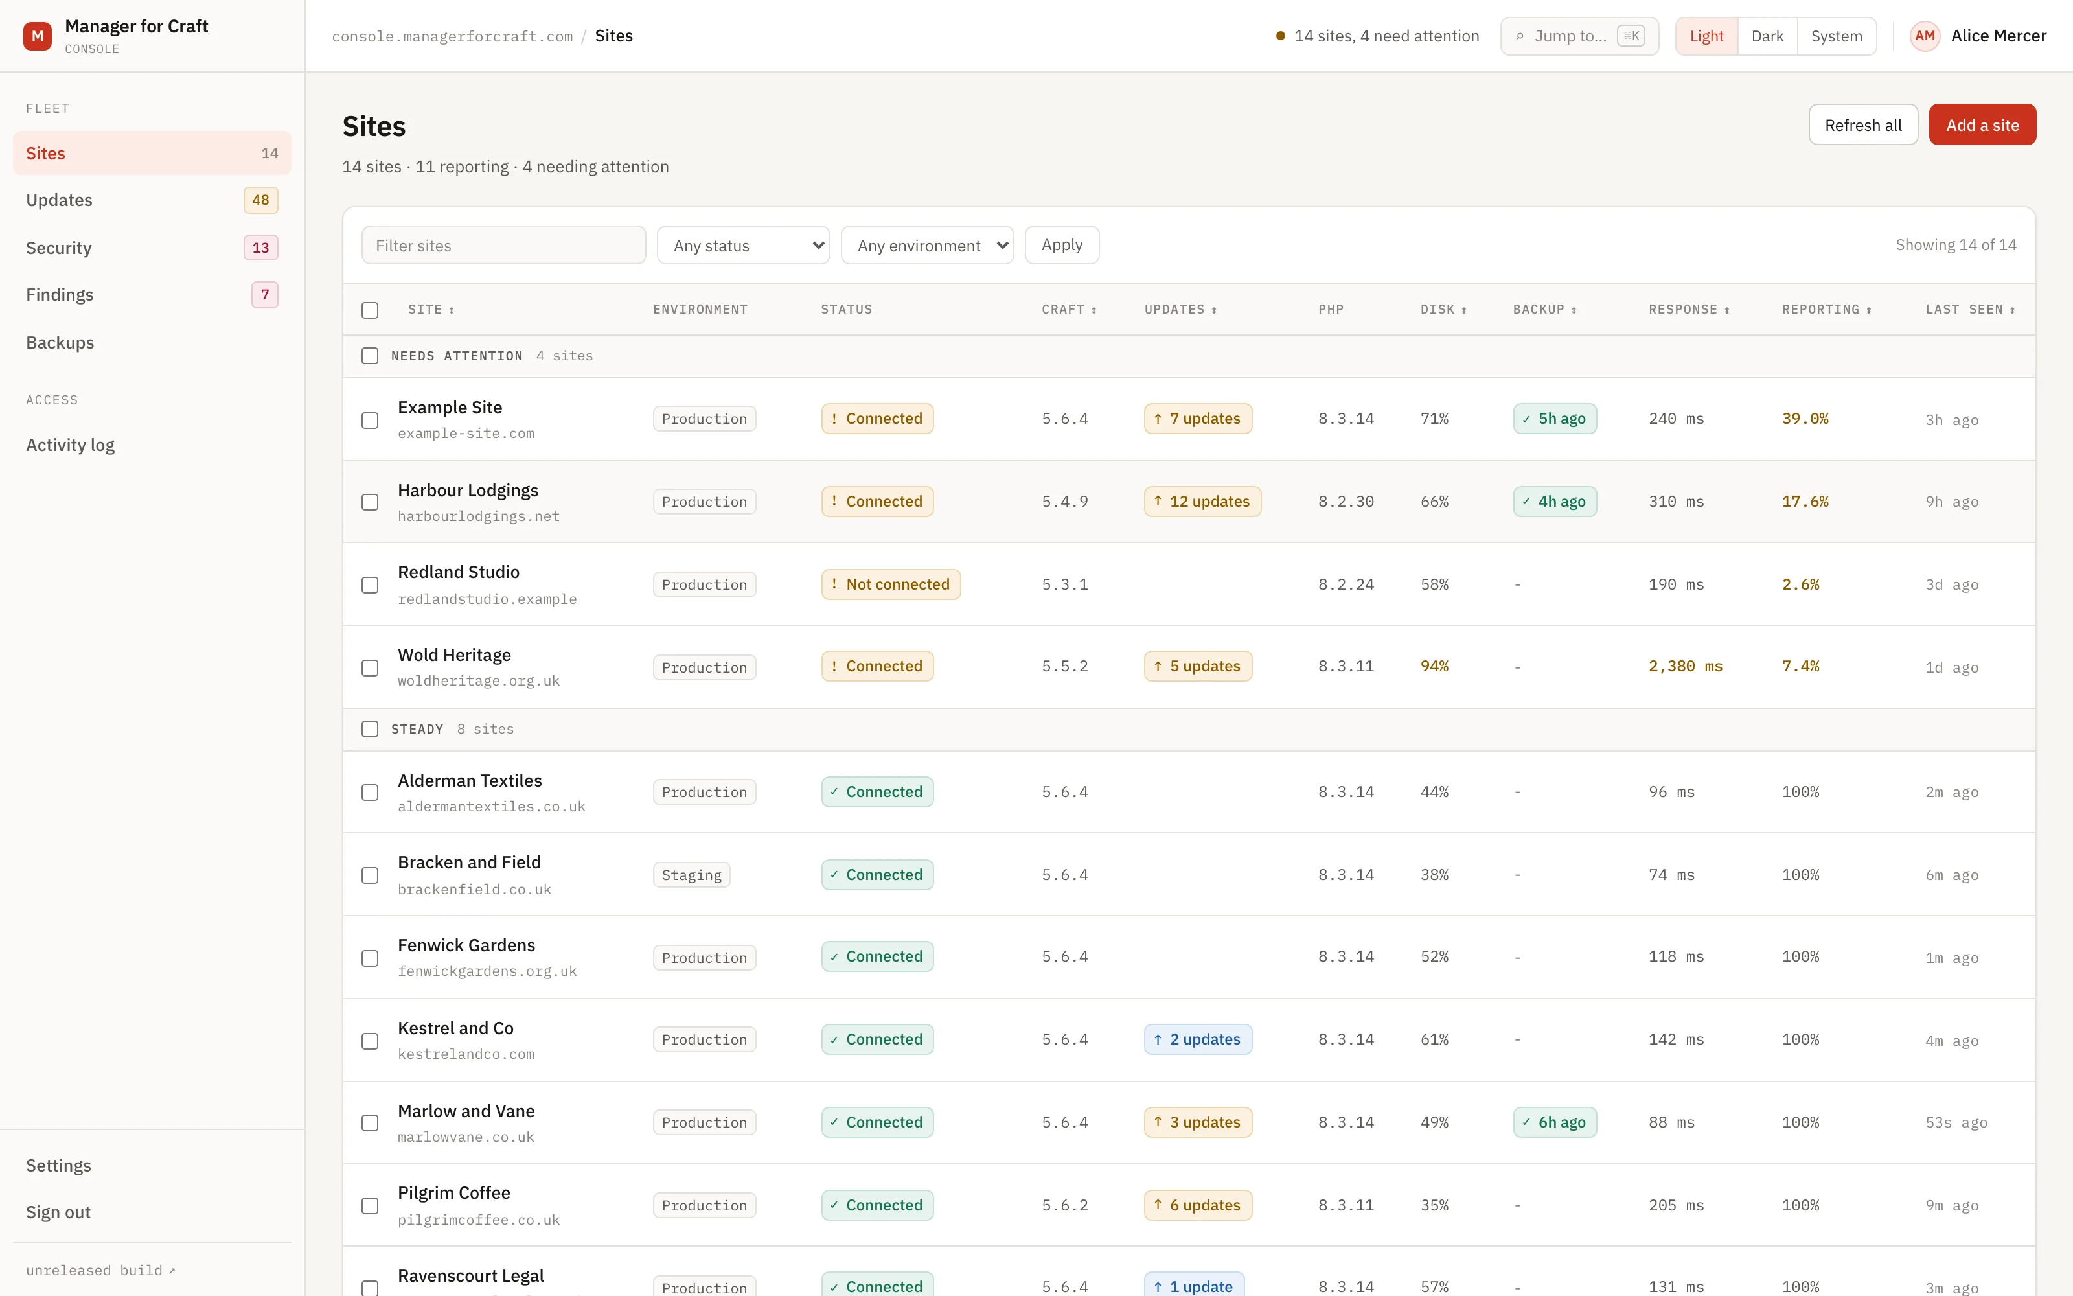Image resolution: width=2073 pixels, height=1296 pixels.
Task: Click the Alderman Textiles Connected status badge
Action: point(876,792)
